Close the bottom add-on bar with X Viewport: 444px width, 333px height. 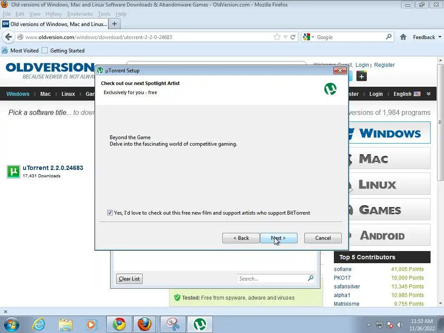pos(5,312)
